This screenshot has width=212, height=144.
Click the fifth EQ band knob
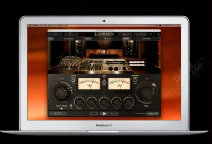pos(129,102)
